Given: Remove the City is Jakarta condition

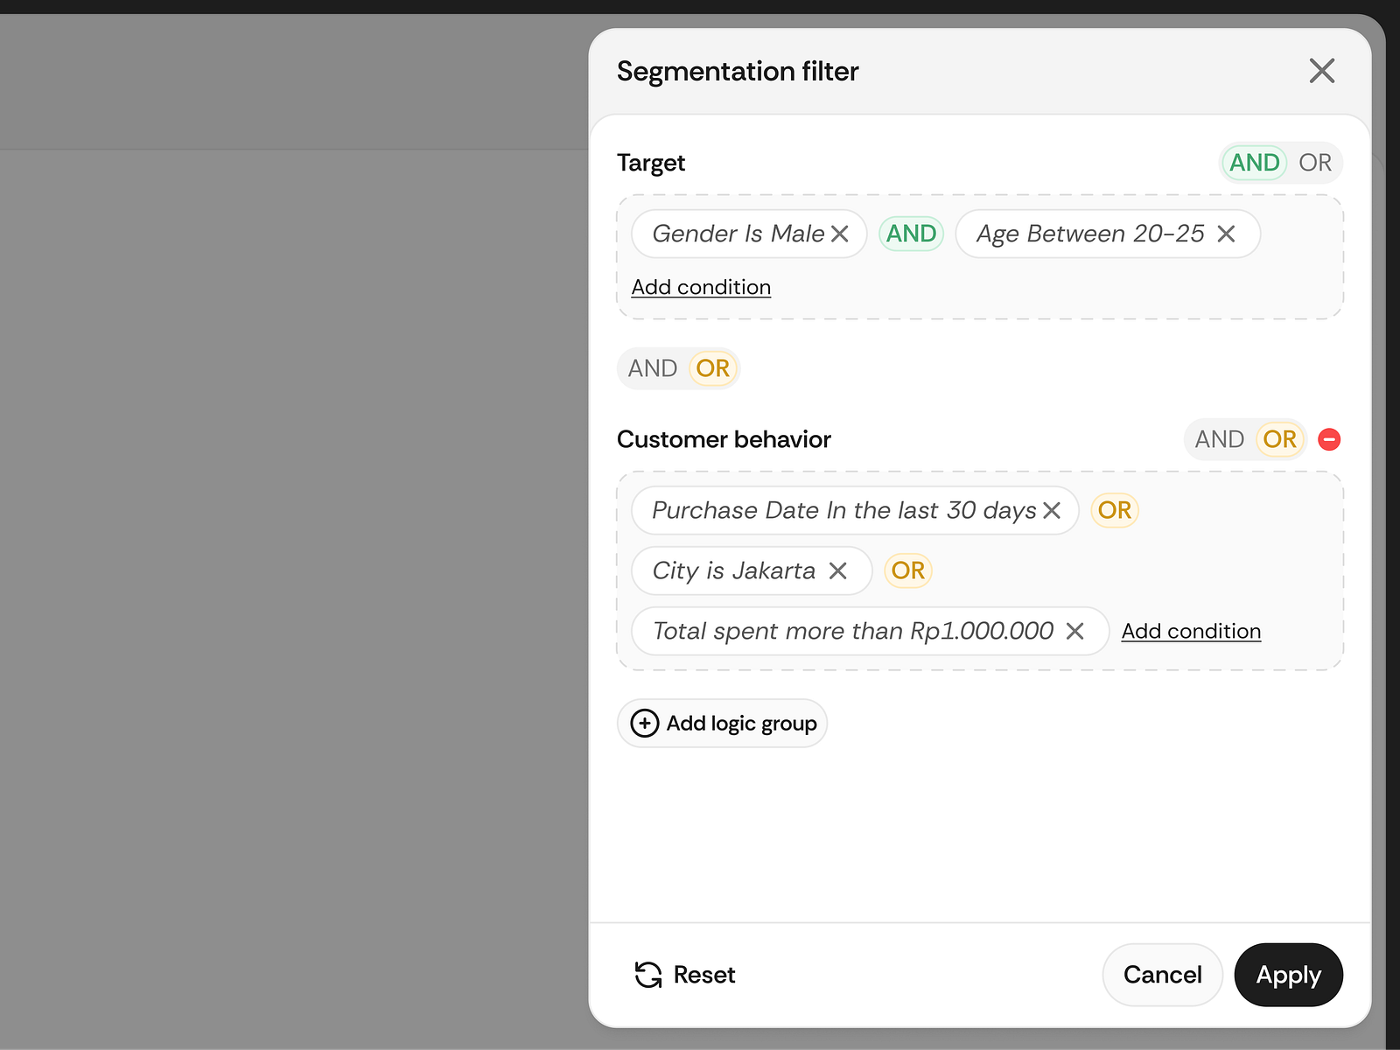Looking at the screenshot, I should (838, 570).
